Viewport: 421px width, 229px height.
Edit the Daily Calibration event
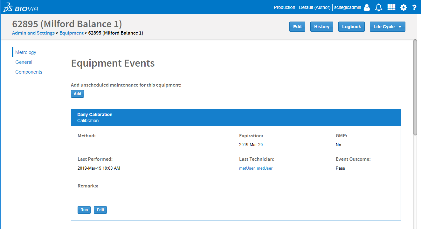100,210
